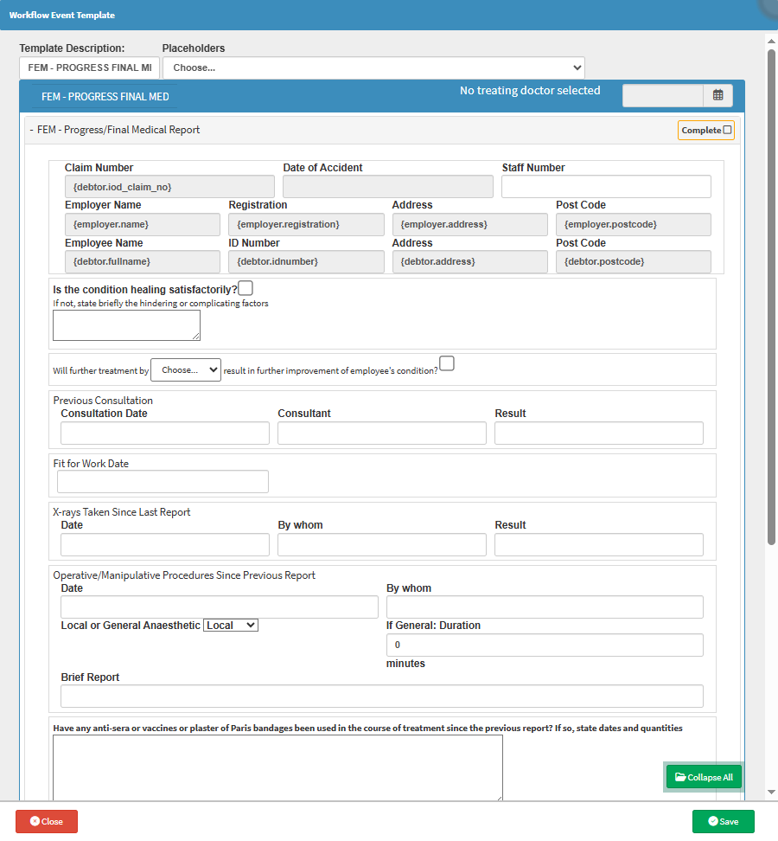
Task: Click the Save button
Action: 723,821
